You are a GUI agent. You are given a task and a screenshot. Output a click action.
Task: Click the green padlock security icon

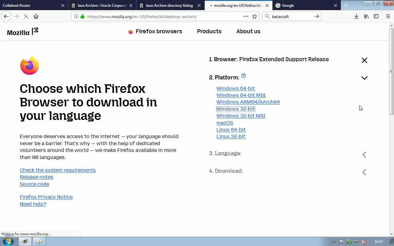coord(82,16)
